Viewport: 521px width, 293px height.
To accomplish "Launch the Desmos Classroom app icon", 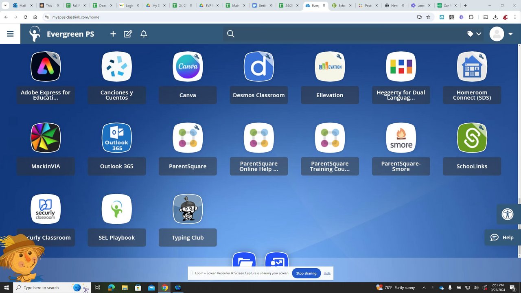I will (259, 67).
